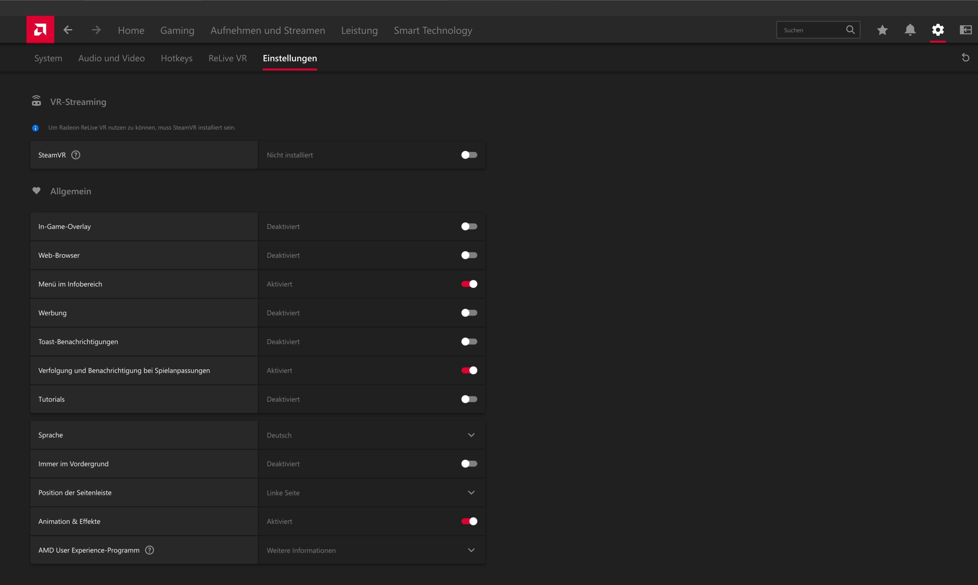Disable Menü im Infobereich toggle
Screen dimensions: 978x585
(x=469, y=284)
